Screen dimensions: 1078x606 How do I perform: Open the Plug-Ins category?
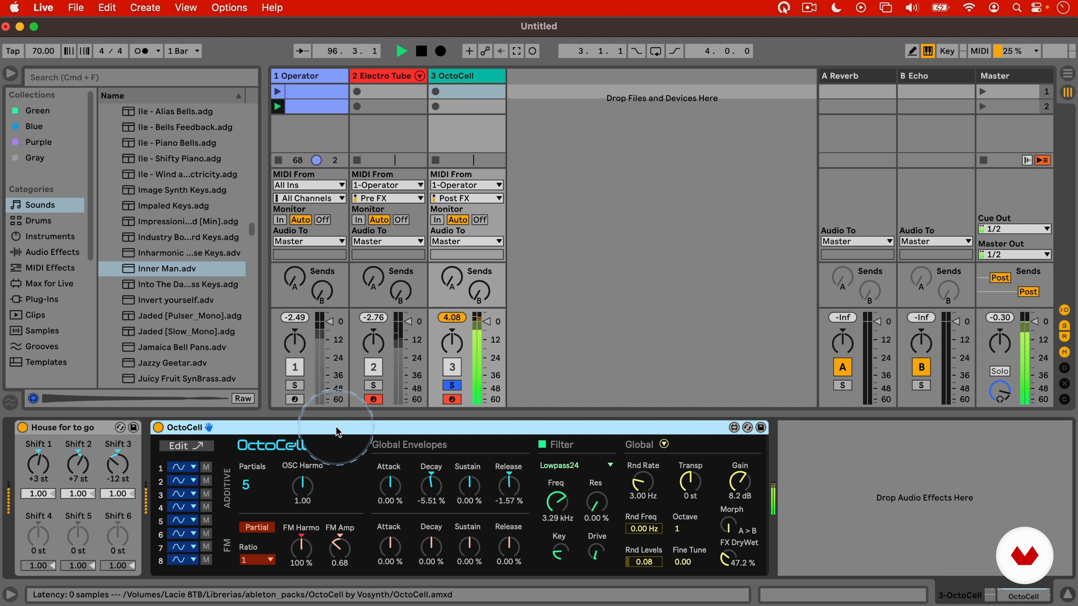[x=42, y=299]
